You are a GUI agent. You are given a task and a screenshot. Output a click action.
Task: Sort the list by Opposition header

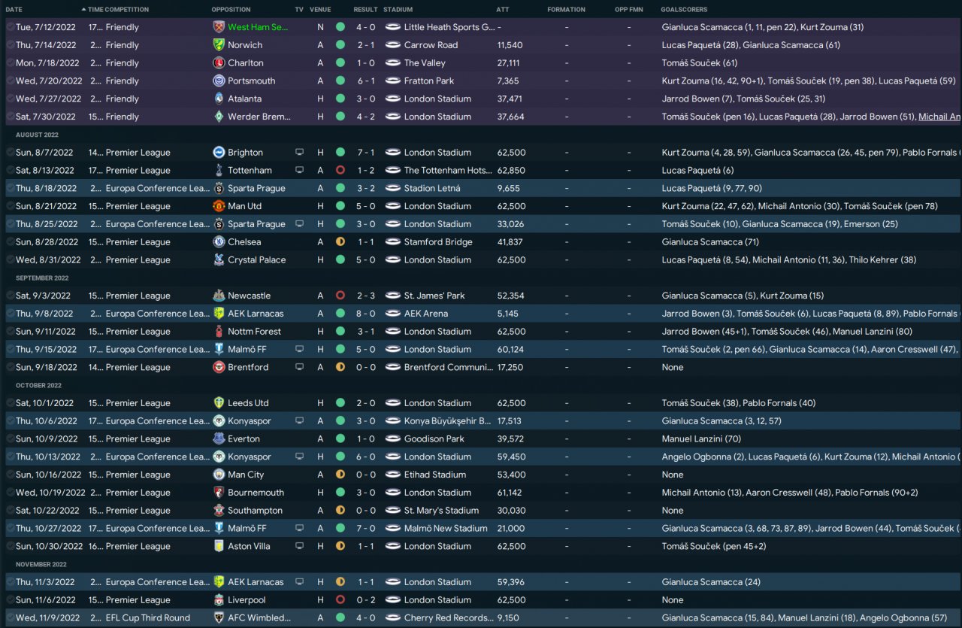tap(231, 10)
